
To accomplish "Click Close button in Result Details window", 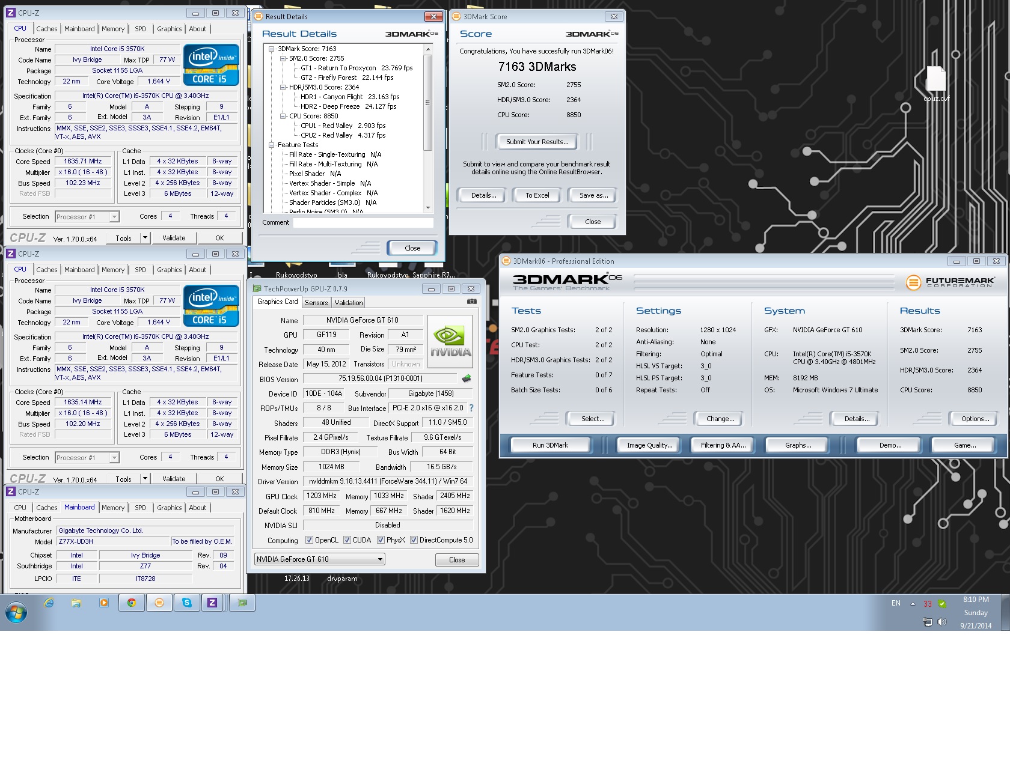I will point(412,248).
